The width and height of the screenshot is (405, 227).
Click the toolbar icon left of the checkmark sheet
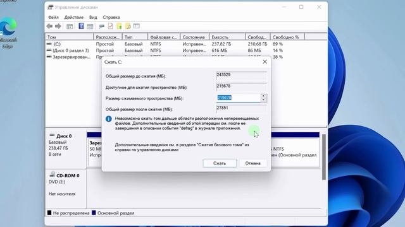click(x=101, y=26)
